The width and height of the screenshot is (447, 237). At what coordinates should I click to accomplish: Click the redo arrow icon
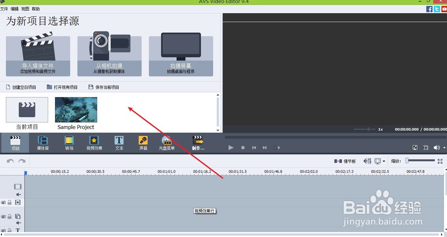22,161
